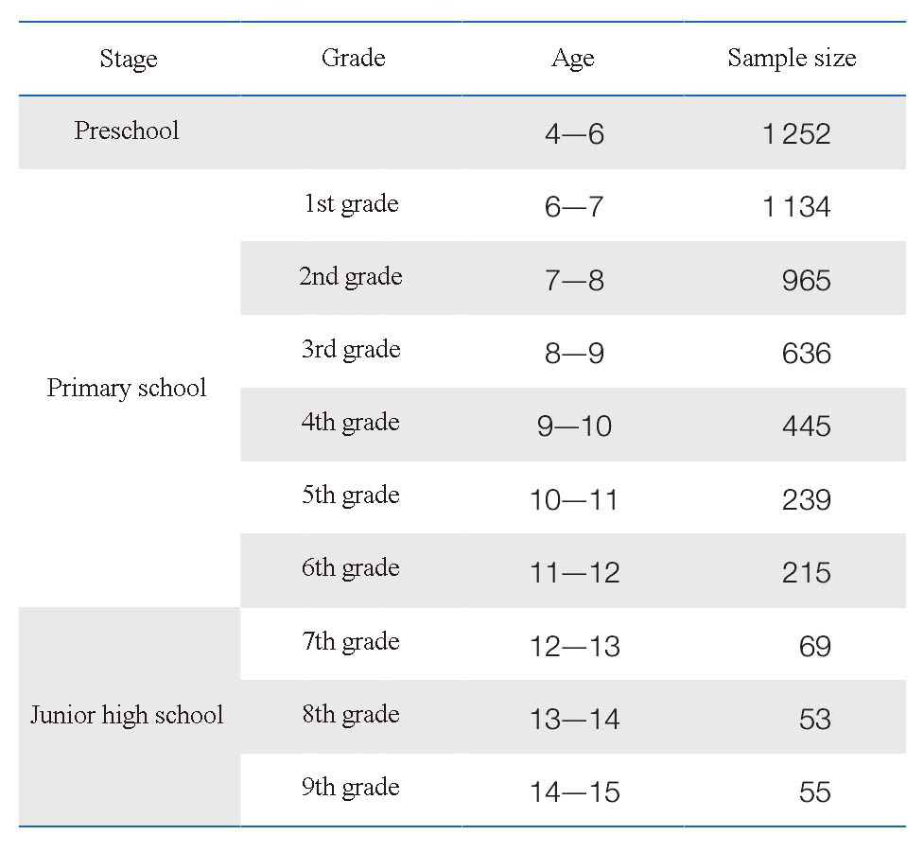Click the Stage column header
The width and height of the screenshot is (924, 852).
coord(129,60)
